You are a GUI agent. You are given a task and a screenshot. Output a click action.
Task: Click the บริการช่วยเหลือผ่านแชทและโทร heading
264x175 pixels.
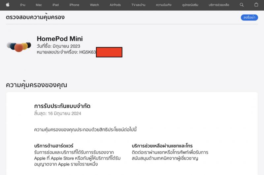tap(162, 146)
